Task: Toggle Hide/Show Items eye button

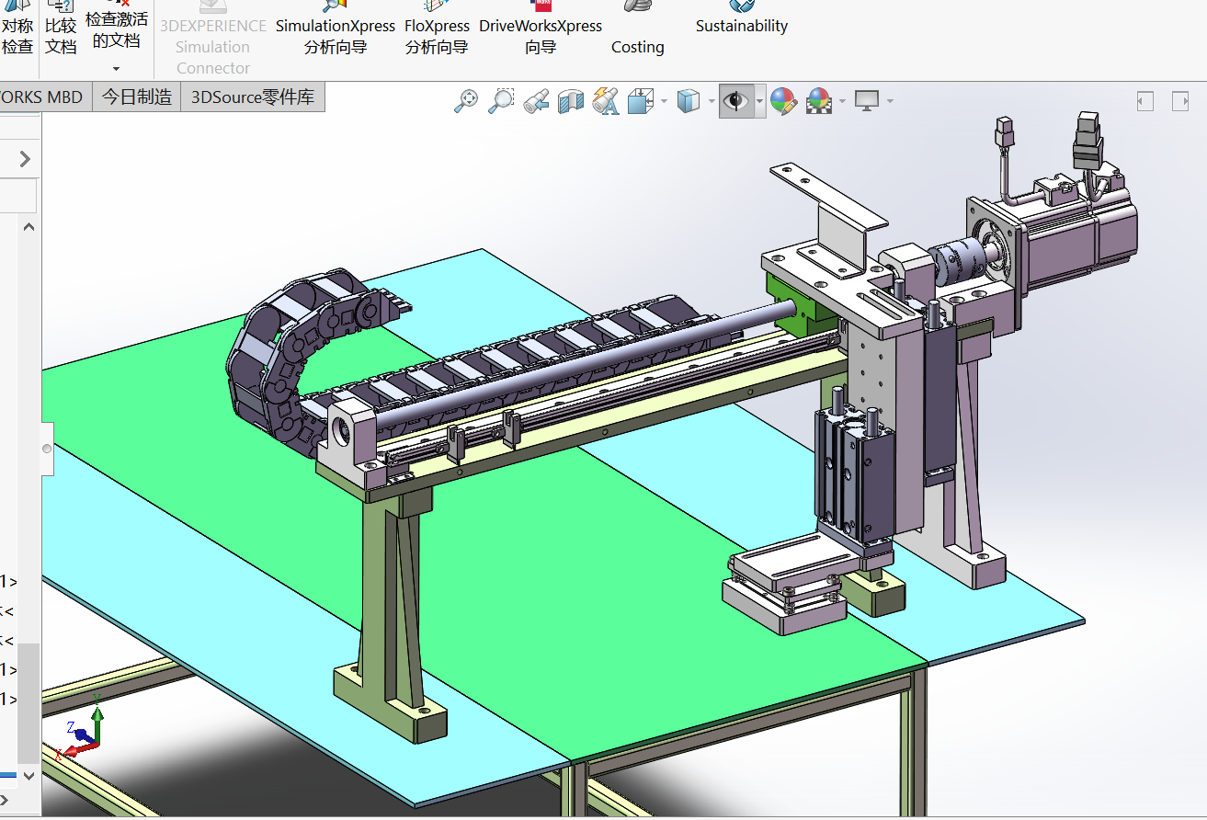Action: click(735, 101)
